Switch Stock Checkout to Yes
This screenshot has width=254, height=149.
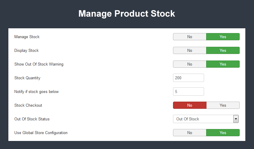pyautogui.click(x=223, y=105)
